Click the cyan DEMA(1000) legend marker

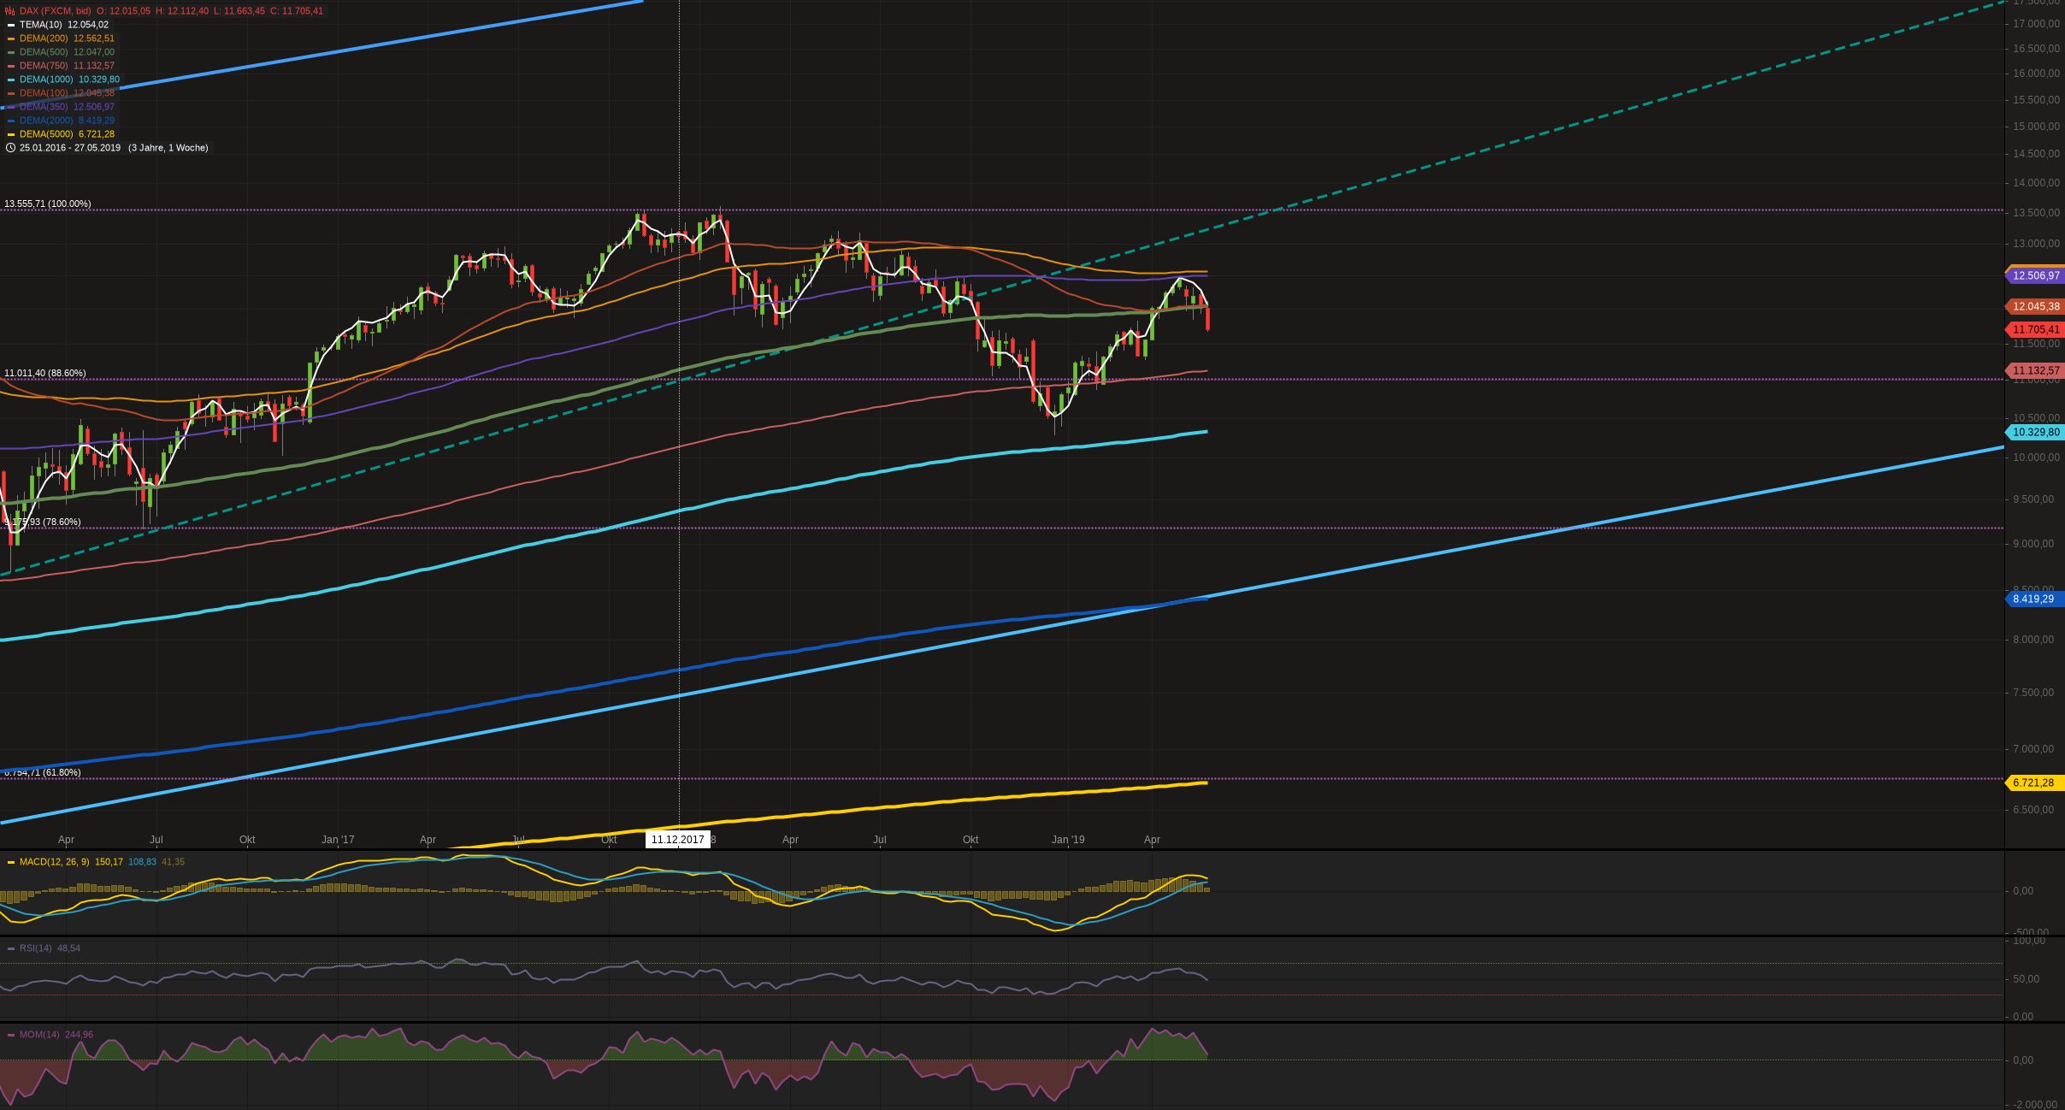click(x=11, y=80)
